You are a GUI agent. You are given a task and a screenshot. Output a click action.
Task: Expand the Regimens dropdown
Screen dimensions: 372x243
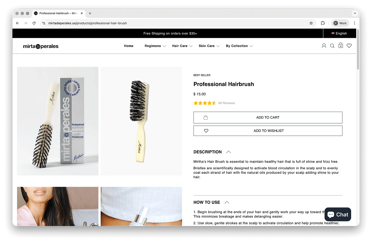point(155,46)
